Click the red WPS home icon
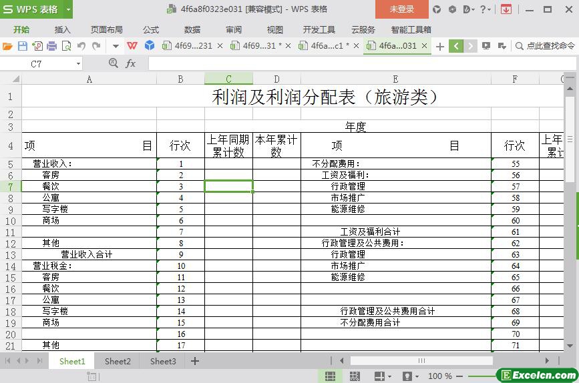This screenshot has height=383, width=579. 132,46
